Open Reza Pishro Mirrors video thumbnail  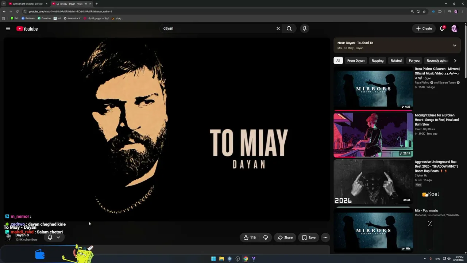tap(373, 88)
